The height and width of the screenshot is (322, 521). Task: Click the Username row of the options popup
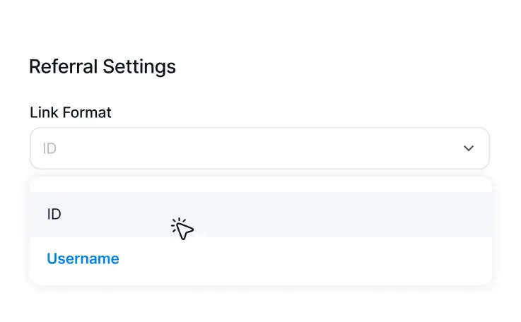261,259
